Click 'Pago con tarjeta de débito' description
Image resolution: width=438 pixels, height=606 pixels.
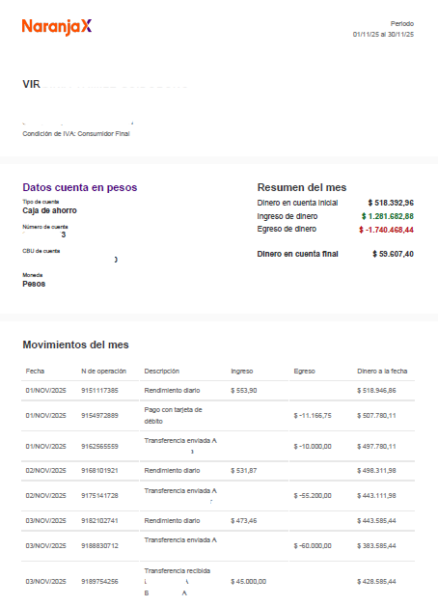(x=173, y=416)
